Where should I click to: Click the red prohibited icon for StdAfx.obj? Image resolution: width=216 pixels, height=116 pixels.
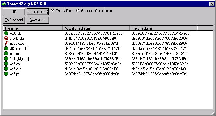coord(6,38)
